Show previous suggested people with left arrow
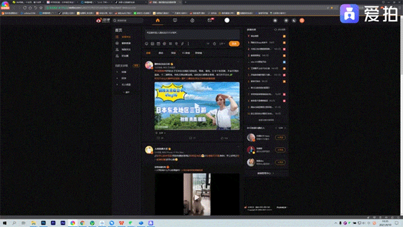Image resolution: width=403 pixels, height=227 pixels. coord(276,128)
